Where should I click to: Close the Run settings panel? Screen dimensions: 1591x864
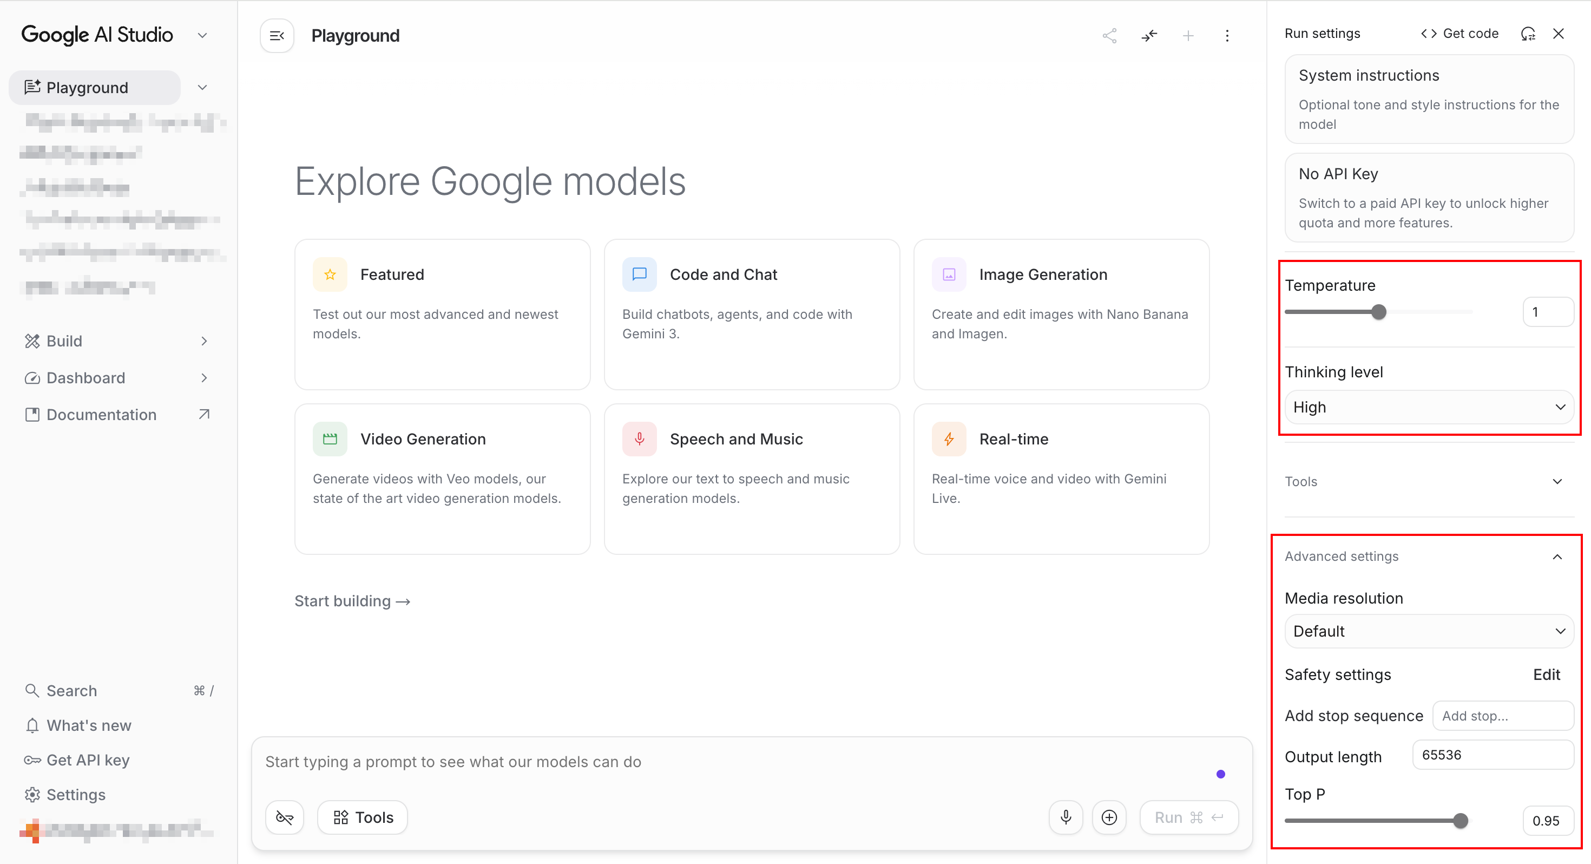point(1559,34)
